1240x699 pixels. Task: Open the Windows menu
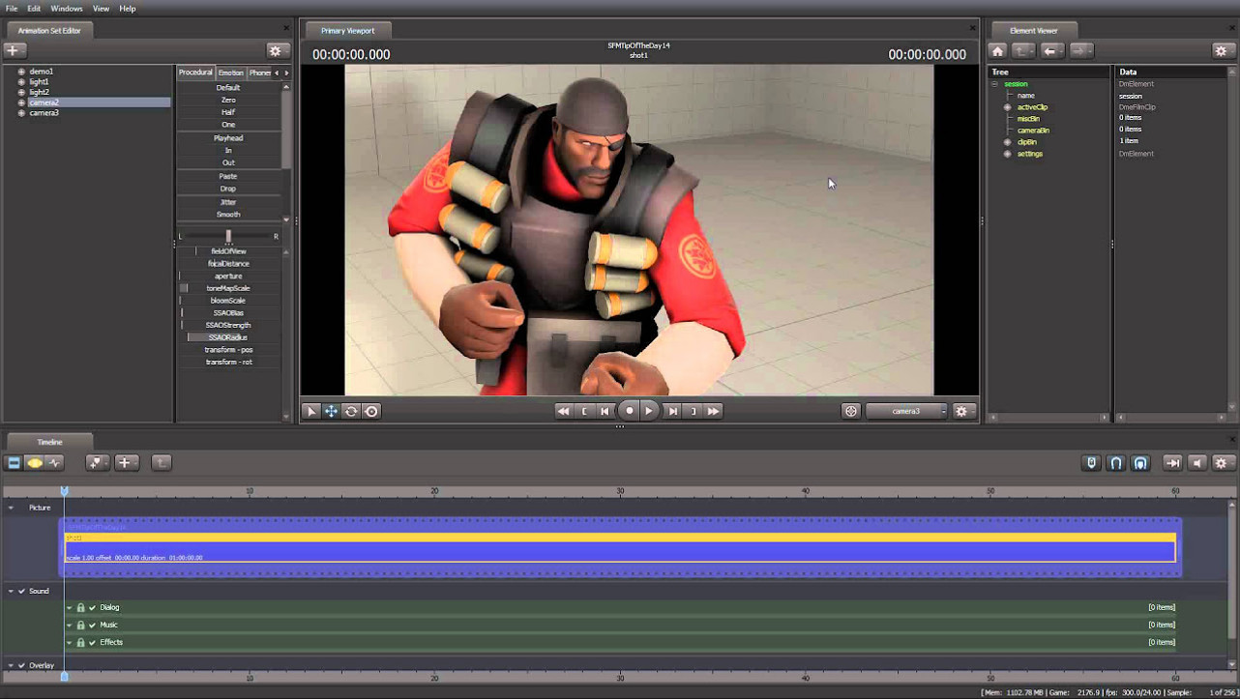pos(67,9)
